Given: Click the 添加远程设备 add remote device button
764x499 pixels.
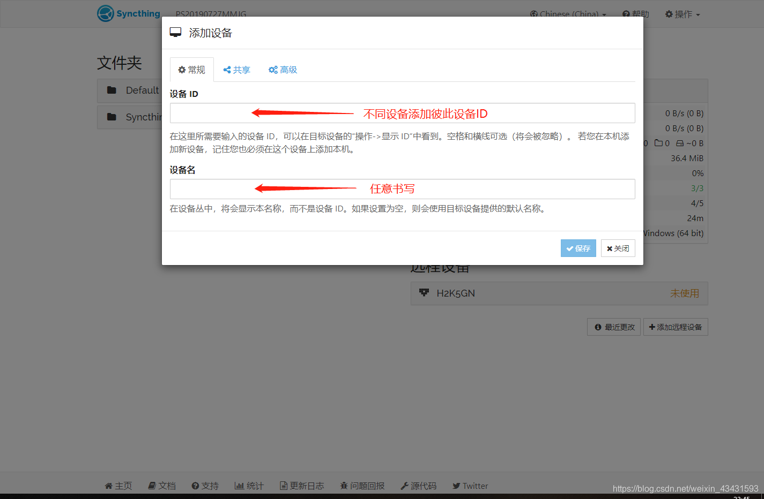Looking at the screenshot, I should 676,327.
